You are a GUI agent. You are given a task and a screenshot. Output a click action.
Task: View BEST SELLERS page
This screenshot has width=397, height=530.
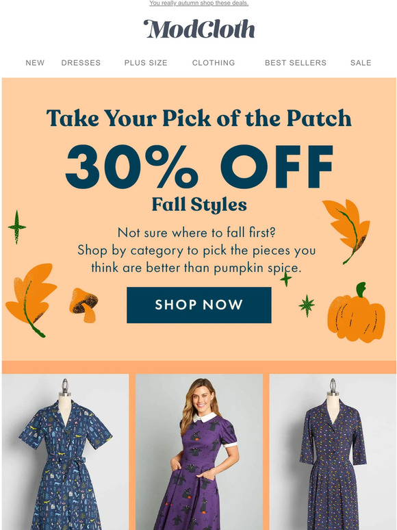tap(296, 63)
